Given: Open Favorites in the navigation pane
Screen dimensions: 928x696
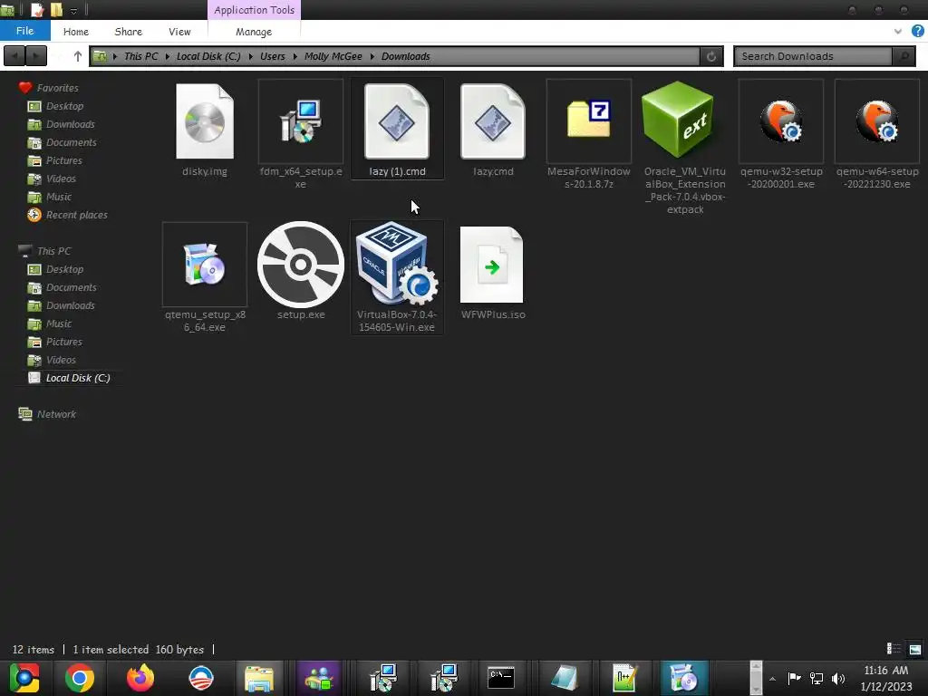Looking at the screenshot, I should (57, 88).
